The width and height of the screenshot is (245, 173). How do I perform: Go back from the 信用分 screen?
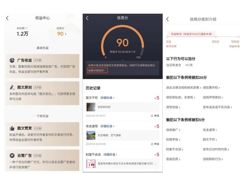point(87,18)
